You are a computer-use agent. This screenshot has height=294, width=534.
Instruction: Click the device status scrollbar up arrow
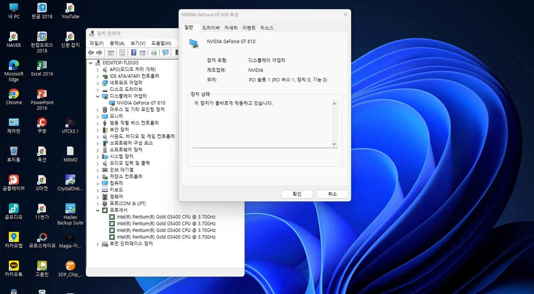334,103
